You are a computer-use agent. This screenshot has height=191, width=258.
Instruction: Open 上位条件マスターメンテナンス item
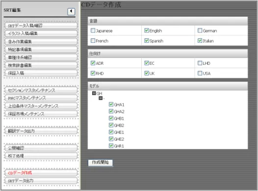click(41, 106)
